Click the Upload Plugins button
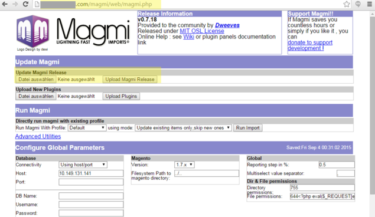375x217 pixels. (121, 97)
